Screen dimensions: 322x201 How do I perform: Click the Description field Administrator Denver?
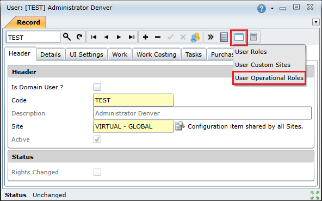tap(202, 113)
